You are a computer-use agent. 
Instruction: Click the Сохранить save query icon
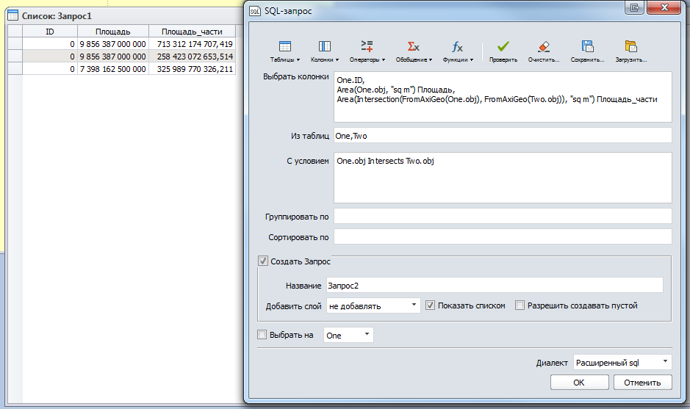(587, 46)
